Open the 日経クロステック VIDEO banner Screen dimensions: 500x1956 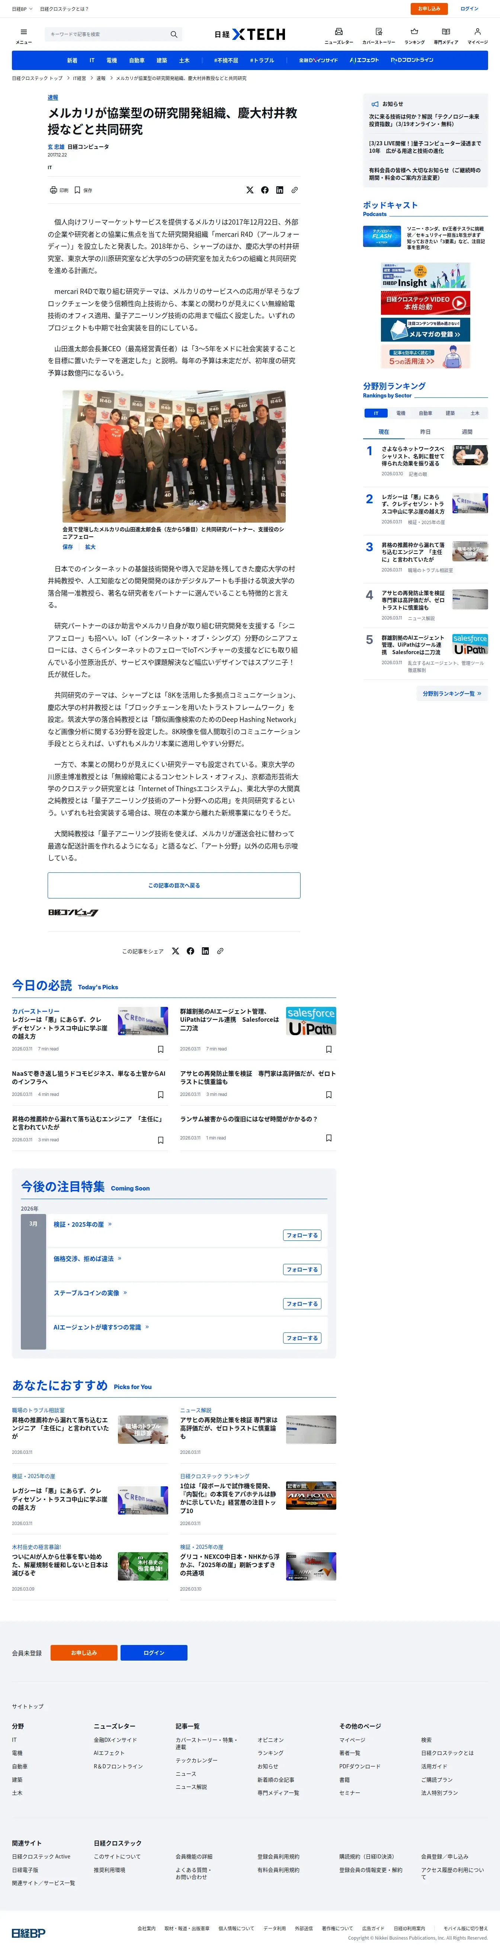425,302
